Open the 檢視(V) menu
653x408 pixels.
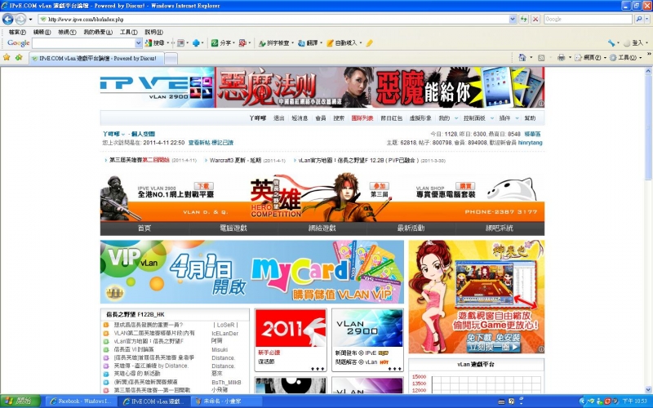[x=67, y=32]
